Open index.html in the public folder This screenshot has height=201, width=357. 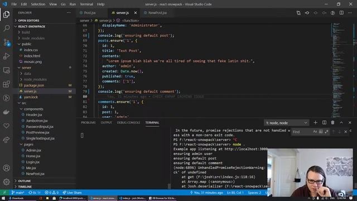coord(45,56)
